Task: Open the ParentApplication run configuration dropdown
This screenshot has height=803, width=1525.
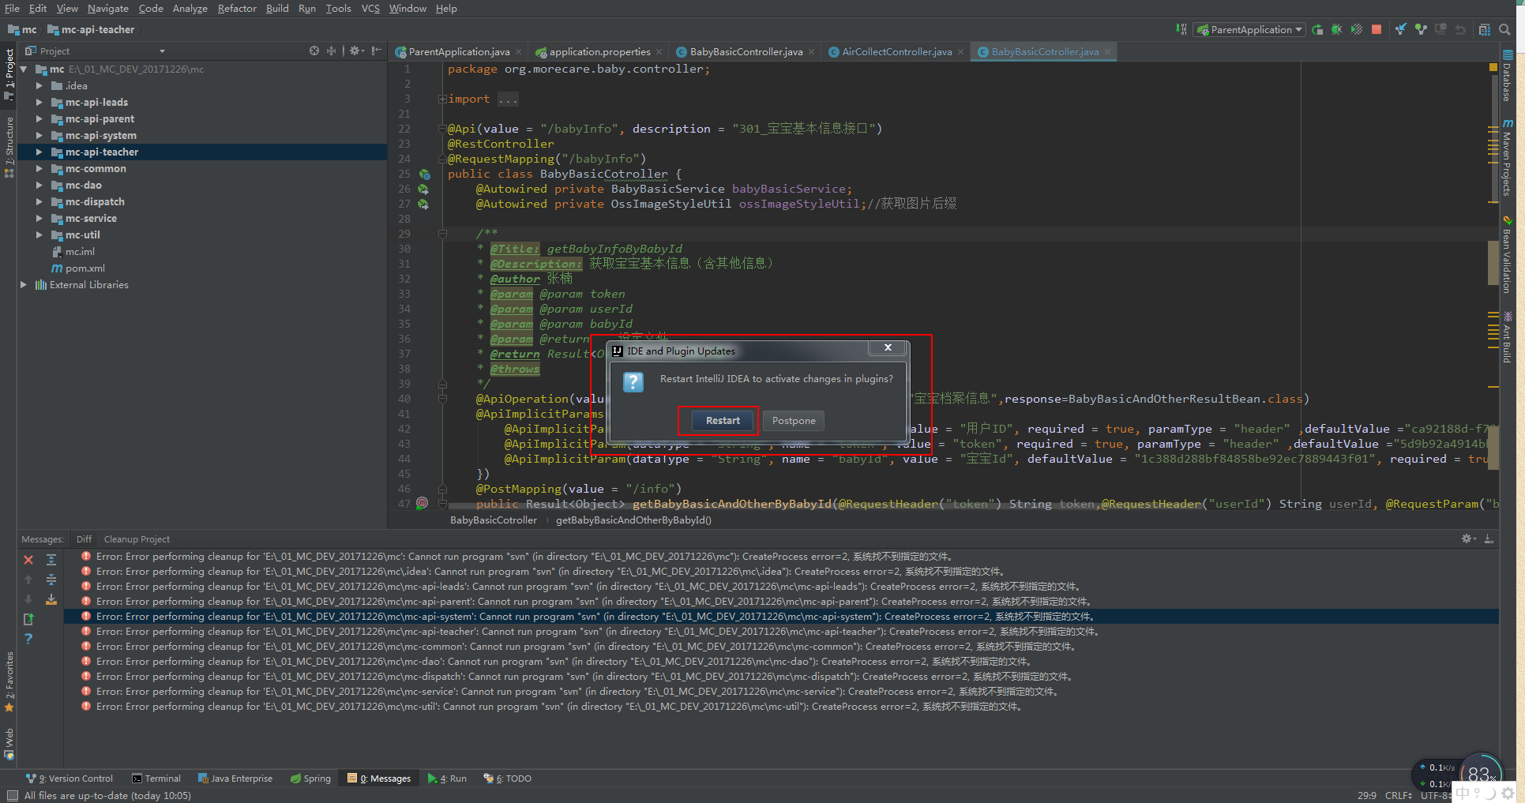Action: click(x=1249, y=29)
